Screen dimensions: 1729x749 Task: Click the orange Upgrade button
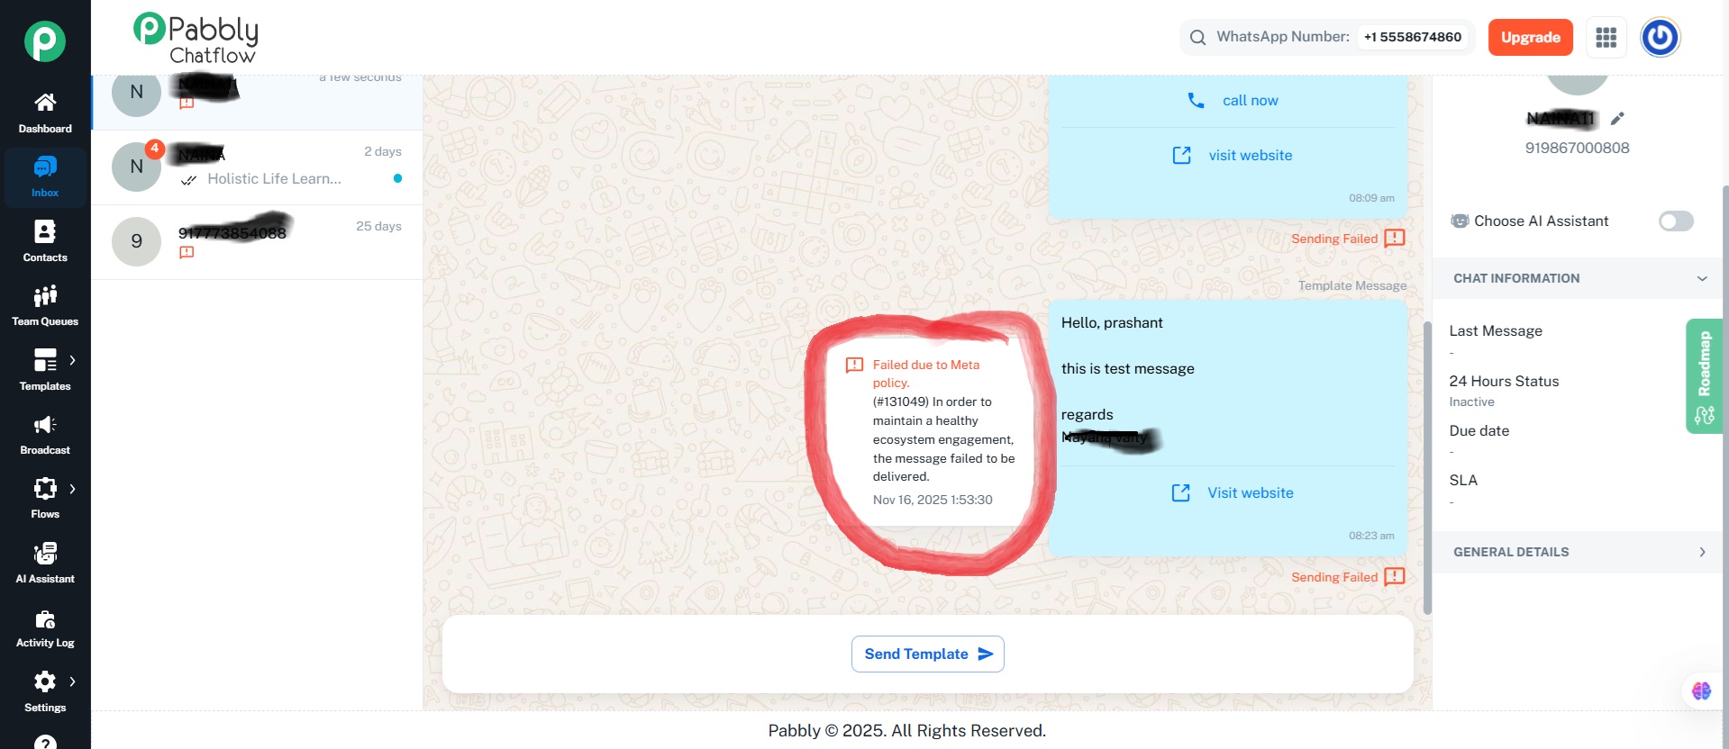point(1530,38)
